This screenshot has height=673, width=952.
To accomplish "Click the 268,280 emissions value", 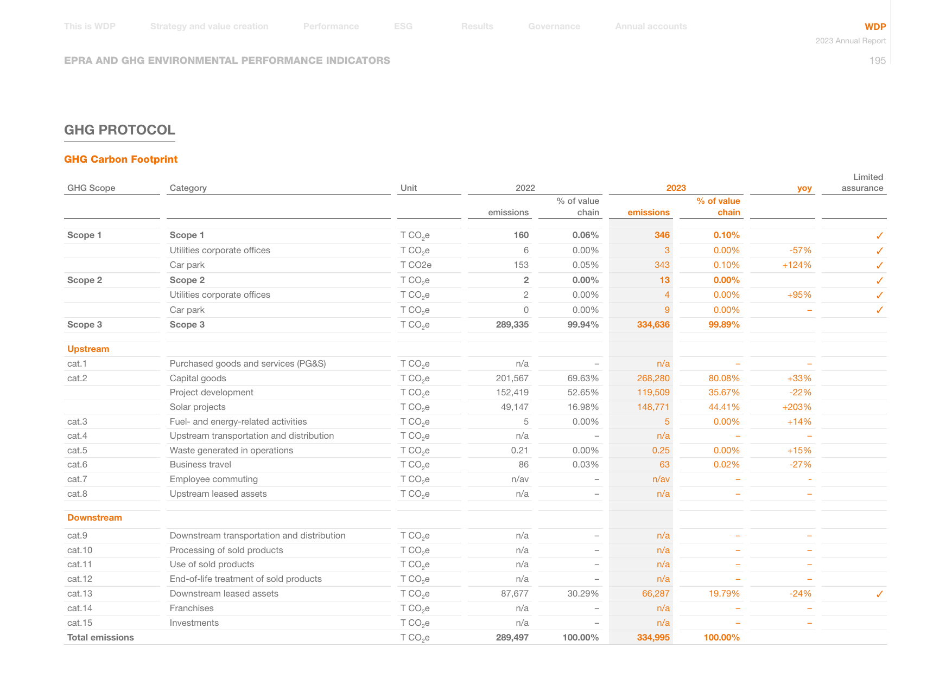I will click(653, 378).
